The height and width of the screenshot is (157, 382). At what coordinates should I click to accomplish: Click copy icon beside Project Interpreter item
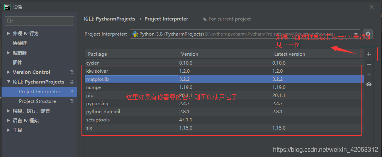tap(71, 92)
